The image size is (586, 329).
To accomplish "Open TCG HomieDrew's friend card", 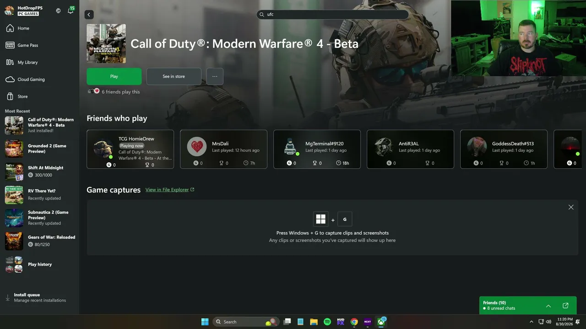I will (130, 149).
